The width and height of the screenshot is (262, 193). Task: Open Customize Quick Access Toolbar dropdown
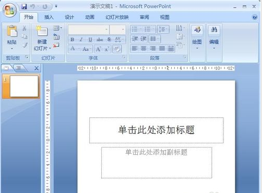tap(56, 6)
